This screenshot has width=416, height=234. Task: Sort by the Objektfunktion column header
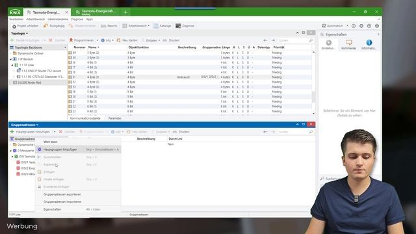138,47
